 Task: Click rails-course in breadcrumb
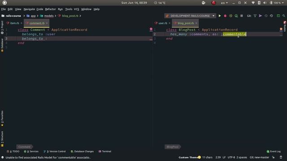coord(11,16)
